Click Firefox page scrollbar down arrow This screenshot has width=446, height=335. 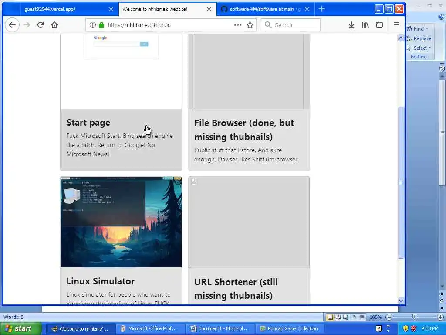pyautogui.click(x=401, y=301)
